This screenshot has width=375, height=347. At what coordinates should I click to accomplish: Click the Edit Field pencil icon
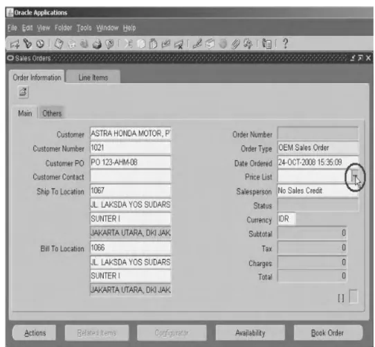[x=198, y=44]
